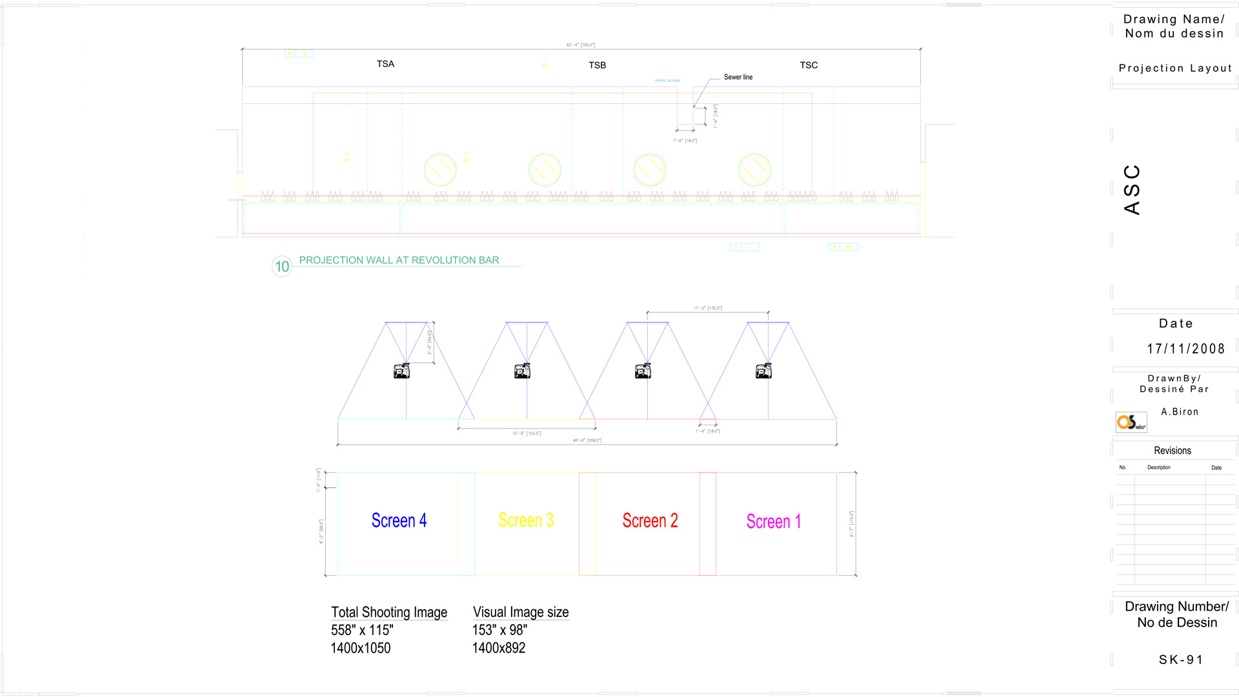This screenshot has width=1239, height=697.
Task: Select the Screen 3 yellow label
Action: point(526,520)
